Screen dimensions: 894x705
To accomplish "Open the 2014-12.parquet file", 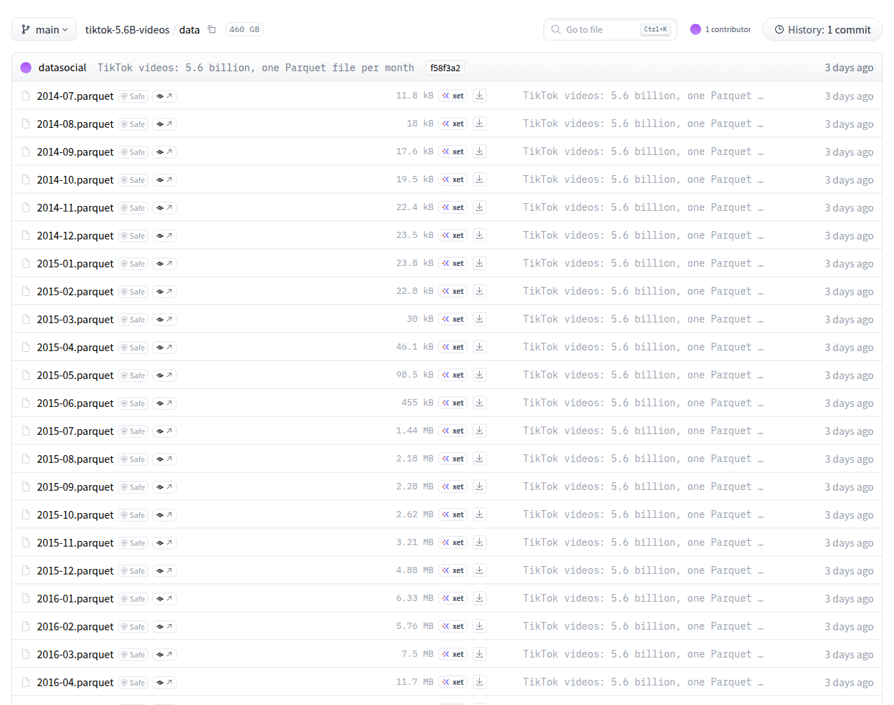I will pos(75,236).
